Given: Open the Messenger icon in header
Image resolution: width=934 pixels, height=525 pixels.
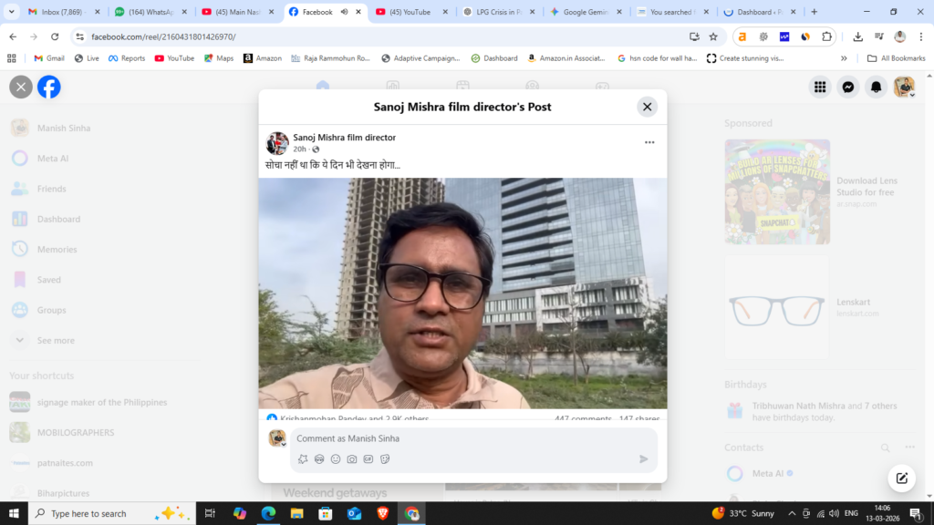Looking at the screenshot, I should click(848, 87).
